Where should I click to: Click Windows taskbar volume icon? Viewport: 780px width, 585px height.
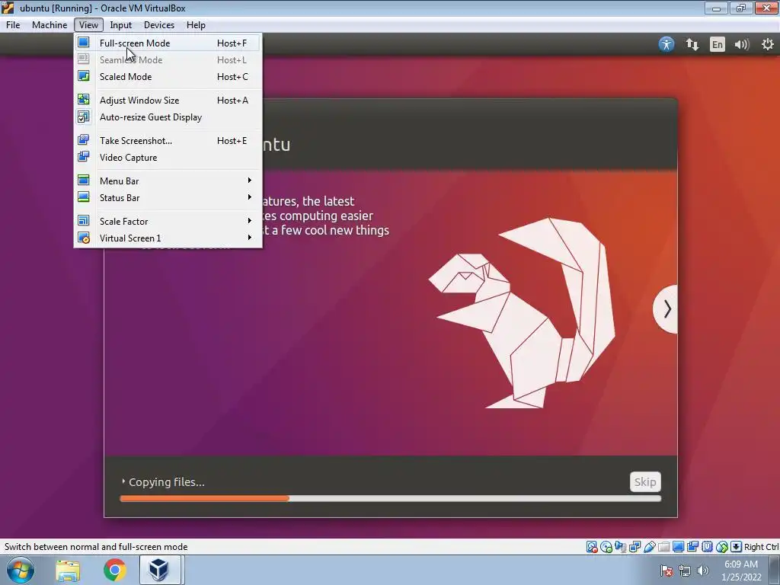coord(703,571)
